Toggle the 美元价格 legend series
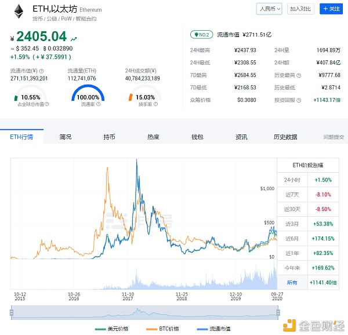The height and width of the screenshot is (335, 348). pyautogui.click(x=111, y=329)
